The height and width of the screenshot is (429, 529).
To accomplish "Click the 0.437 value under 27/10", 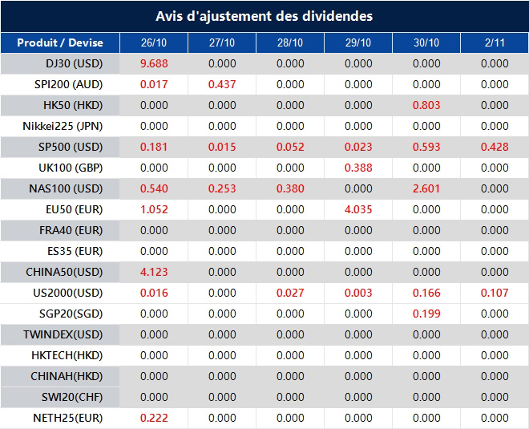I will pos(222,84).
